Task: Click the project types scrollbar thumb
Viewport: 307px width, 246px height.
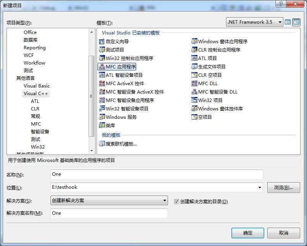Action: point(91,96)
